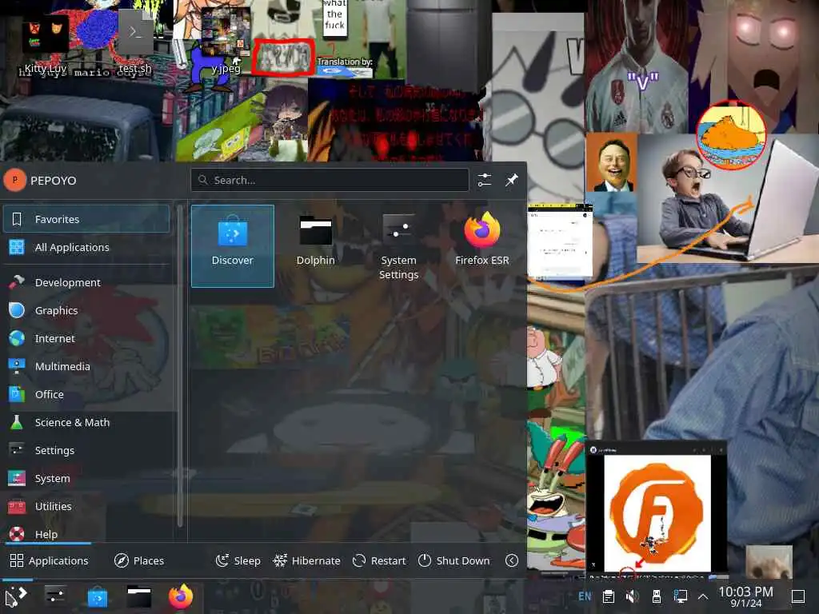Click the application launcher taskbar button
Image resolution: width=819 pixels, height=614 pixels.
tap(16, 596)
